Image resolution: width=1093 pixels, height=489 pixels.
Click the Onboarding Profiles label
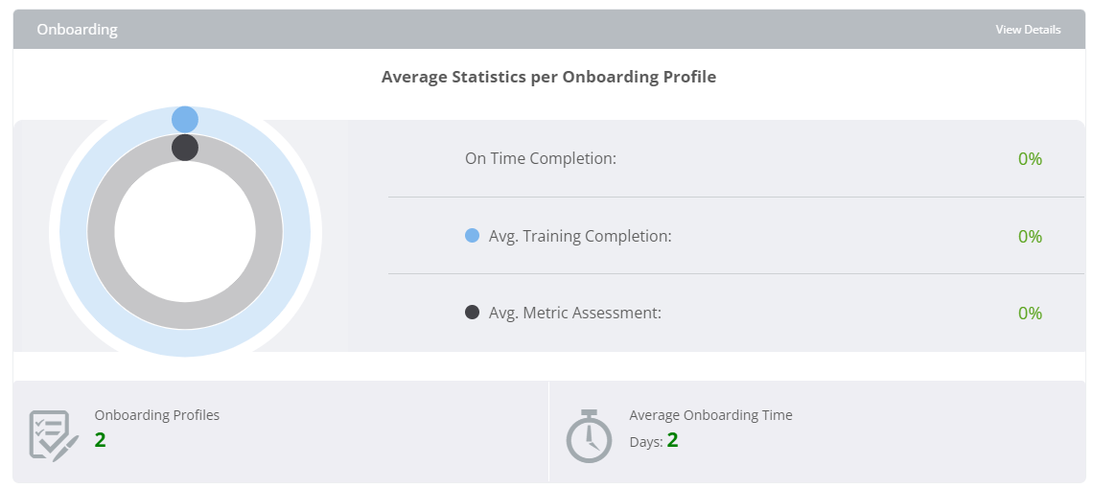click(x=157, y=415)
